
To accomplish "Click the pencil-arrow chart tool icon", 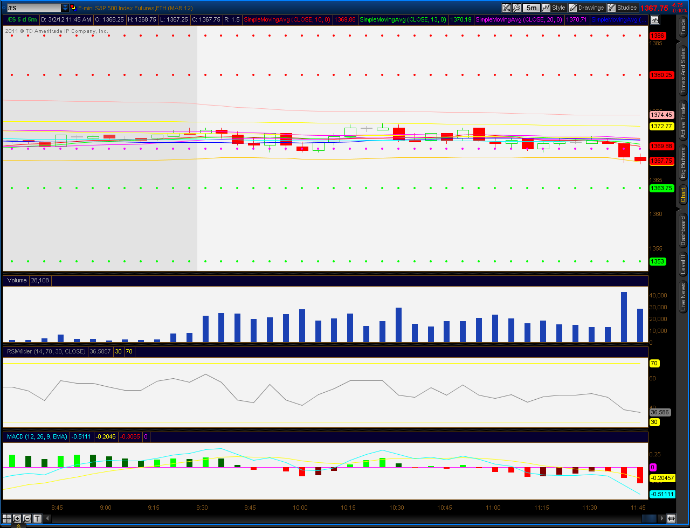I will (506, 8).
